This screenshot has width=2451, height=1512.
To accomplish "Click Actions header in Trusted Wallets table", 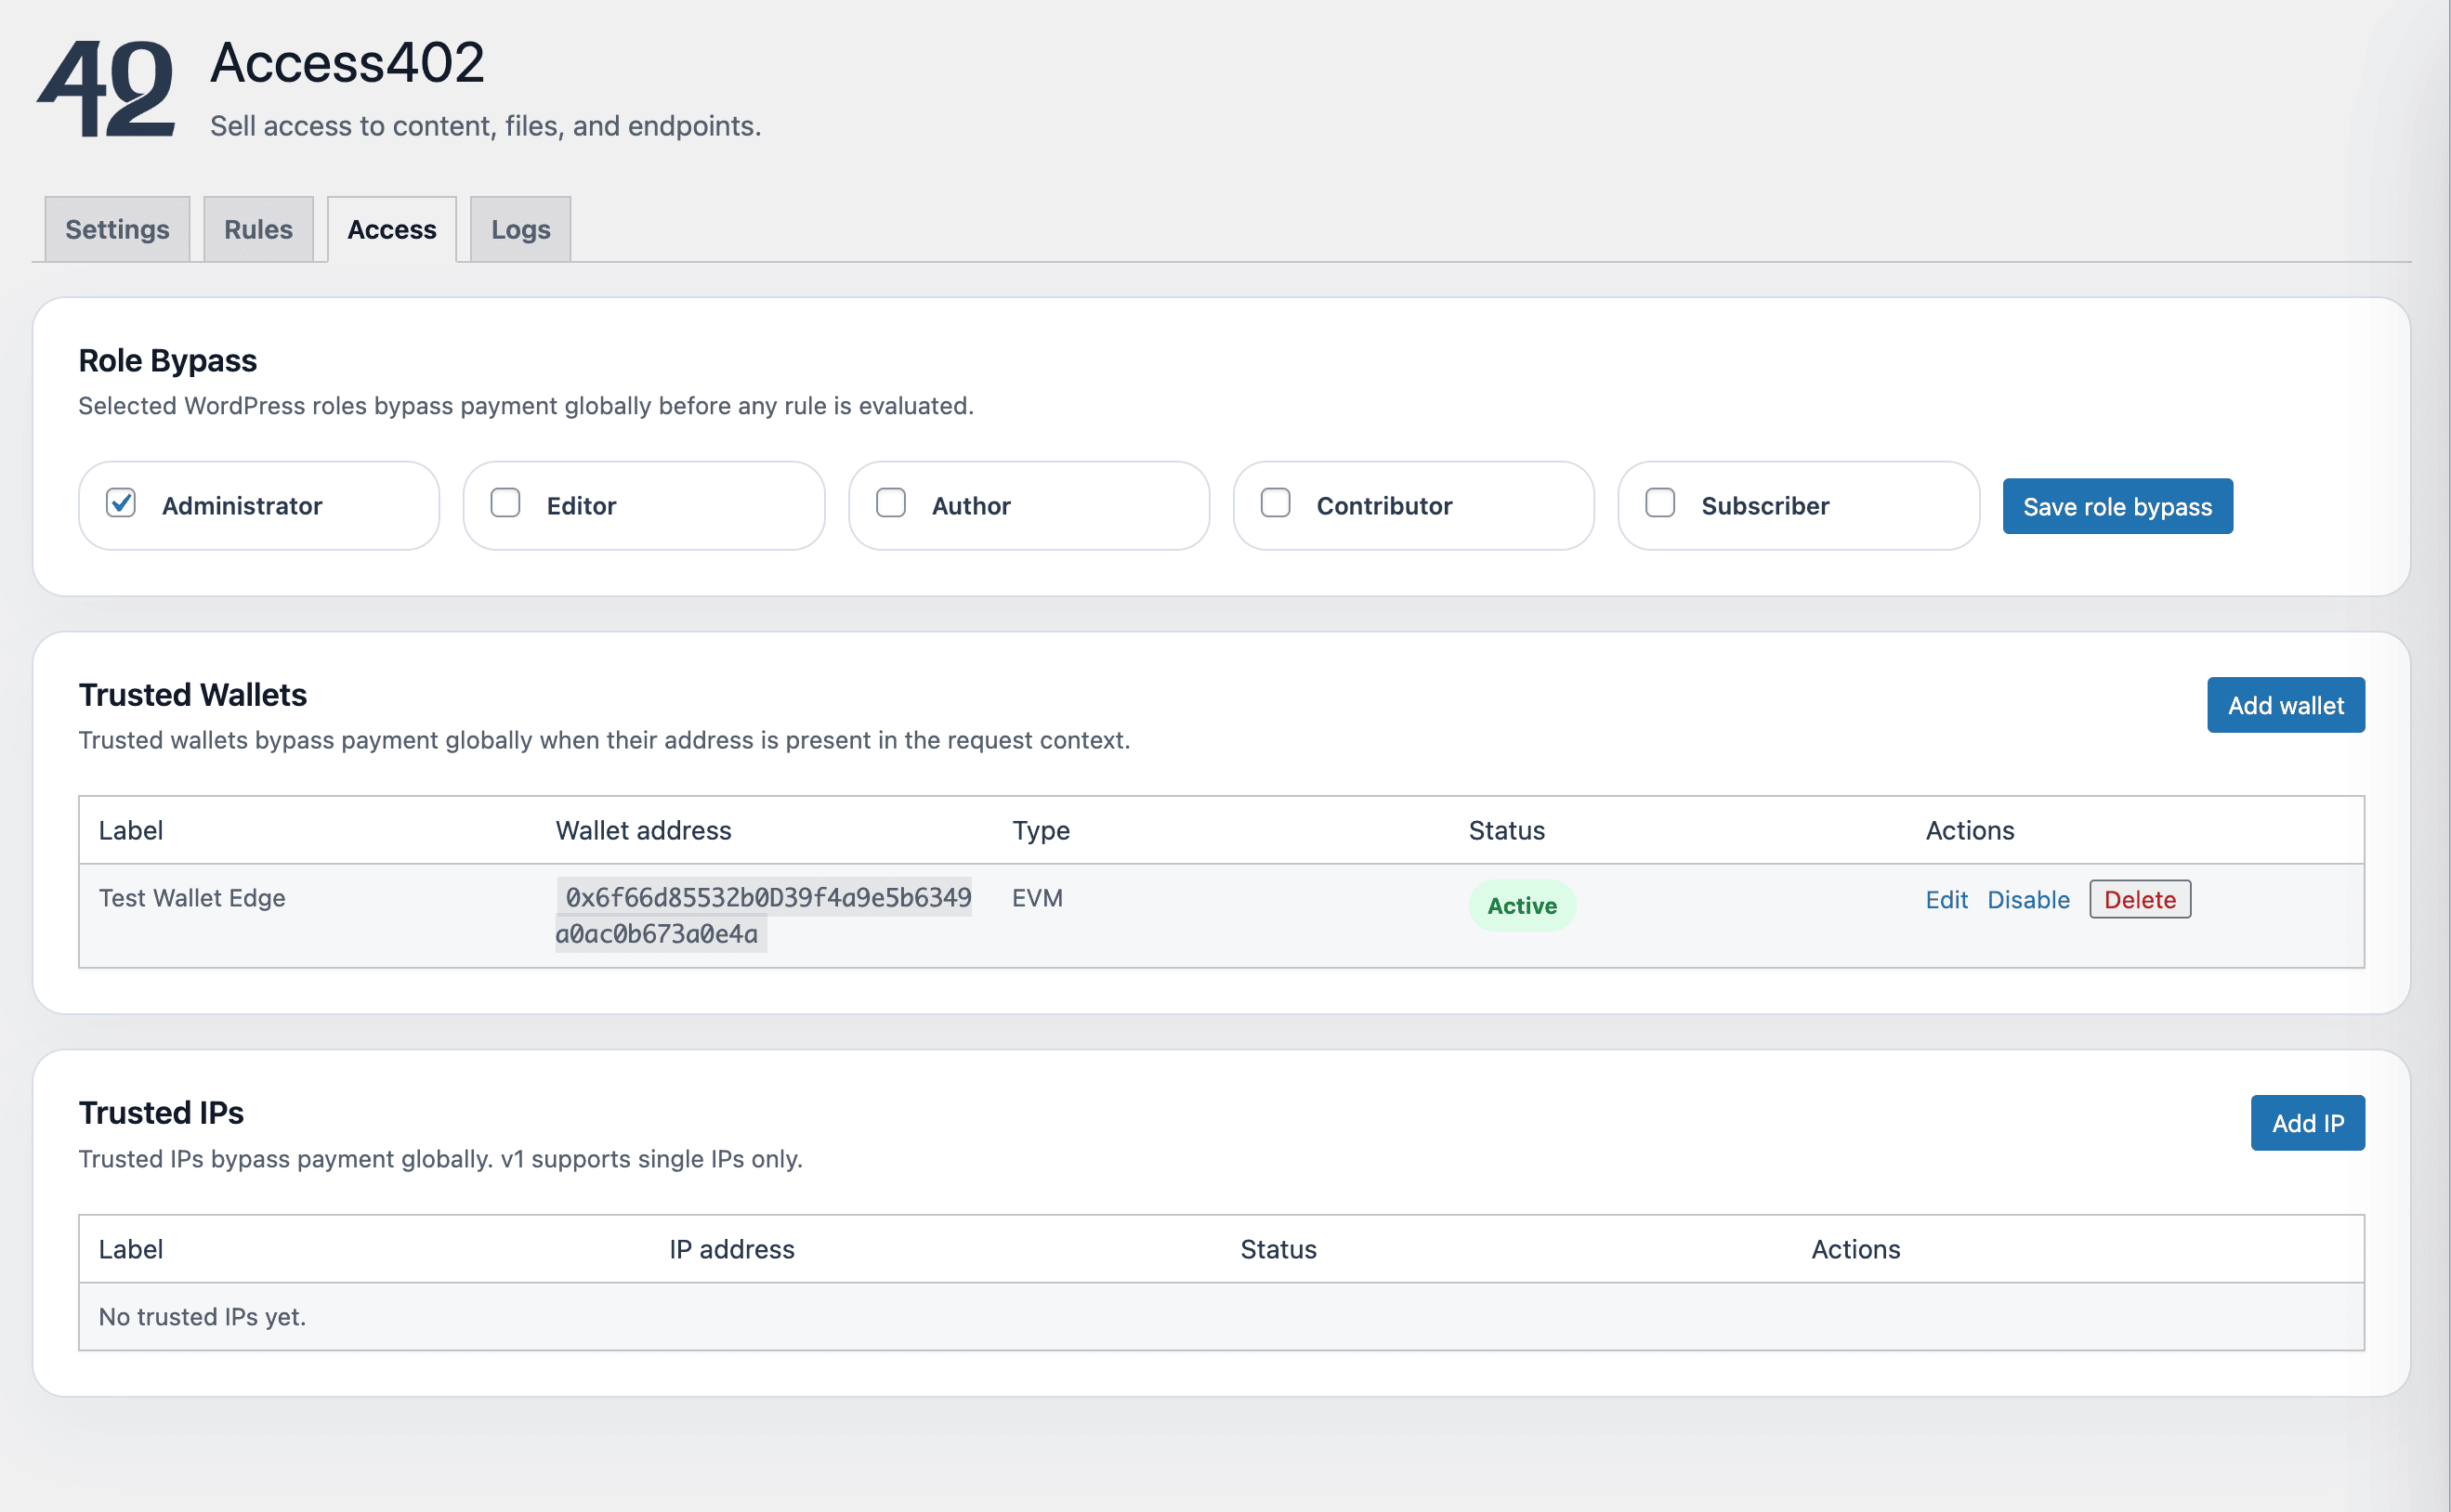I will click(1970, 830).
